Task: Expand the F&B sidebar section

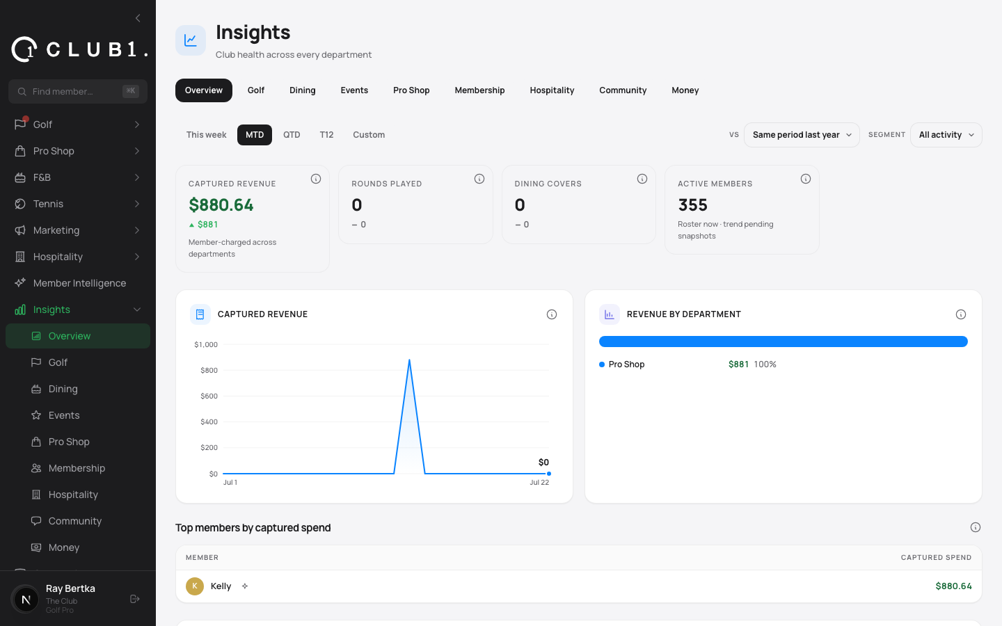Action: [x=137, y=177]
